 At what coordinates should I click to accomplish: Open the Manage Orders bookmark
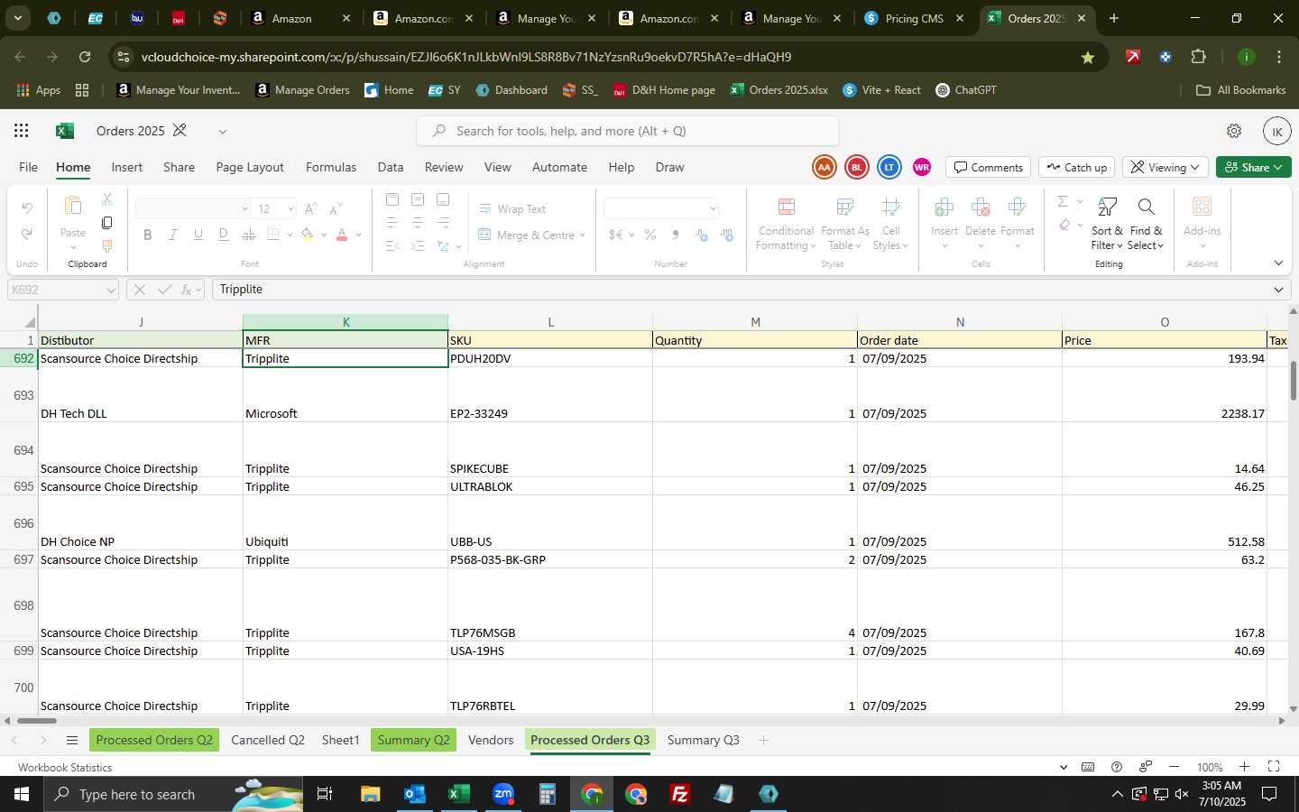pyautogui.click(x=302, y=90)
